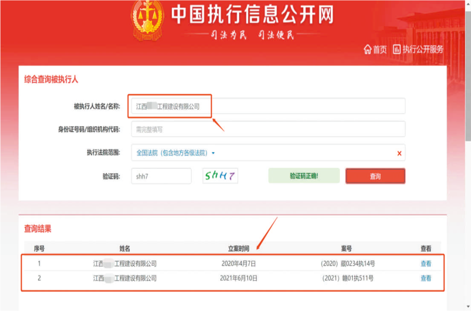Click the 姓名 column header
This screenshot has width=471, height=311.
coord(125,249)
